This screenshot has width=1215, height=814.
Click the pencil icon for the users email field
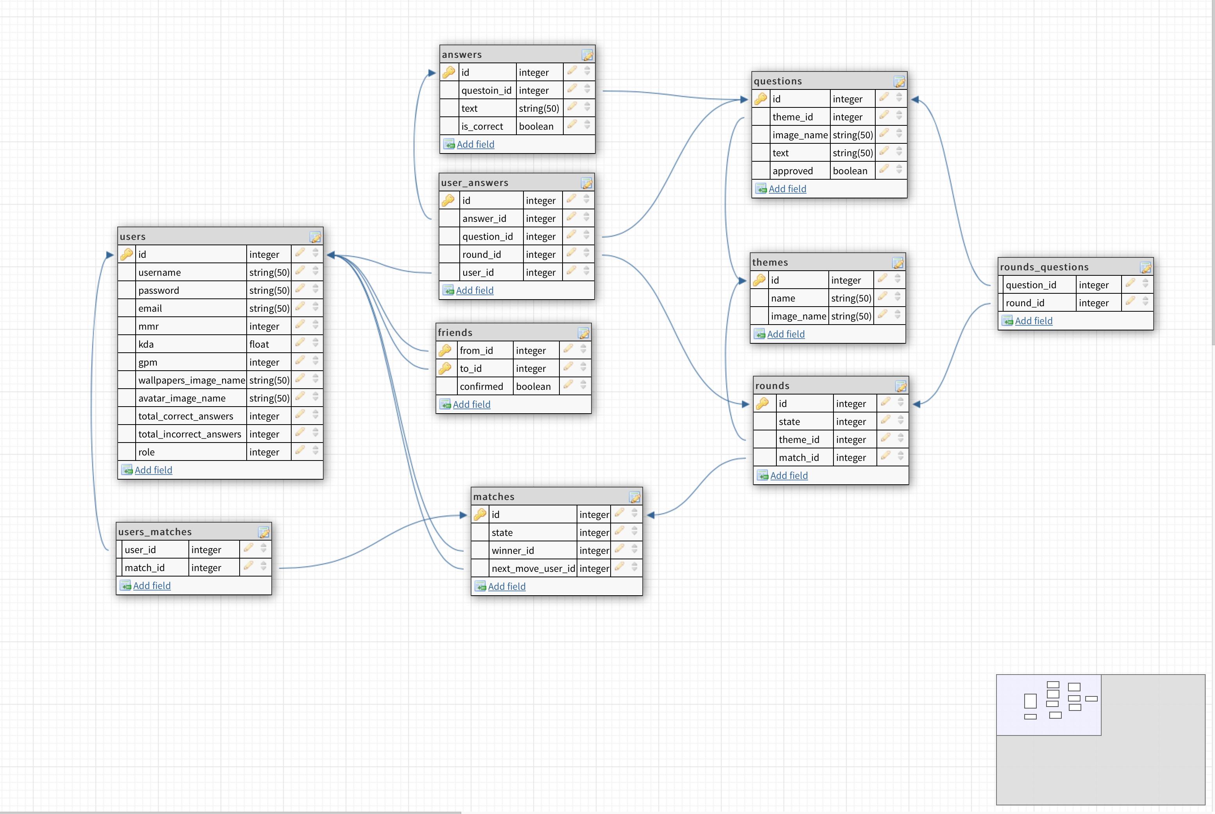click(300, 307)
